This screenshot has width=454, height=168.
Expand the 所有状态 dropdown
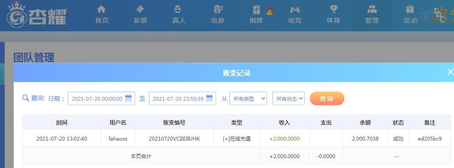(289, 99)
